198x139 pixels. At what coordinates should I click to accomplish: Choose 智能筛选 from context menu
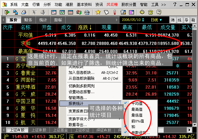pos(93,98)
